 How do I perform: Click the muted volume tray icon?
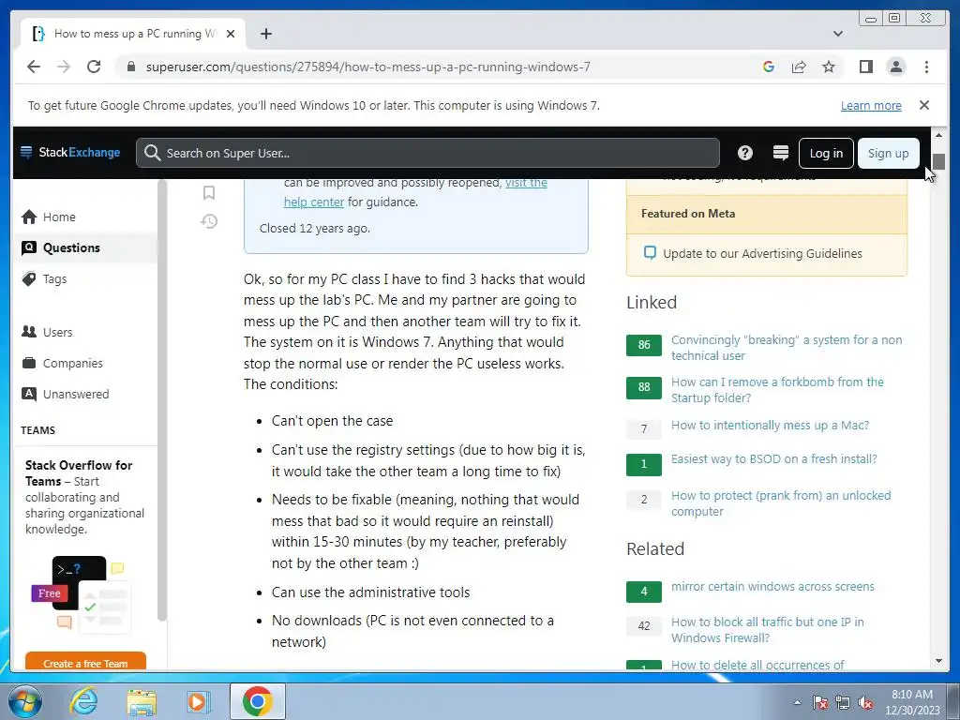point(865,702)
